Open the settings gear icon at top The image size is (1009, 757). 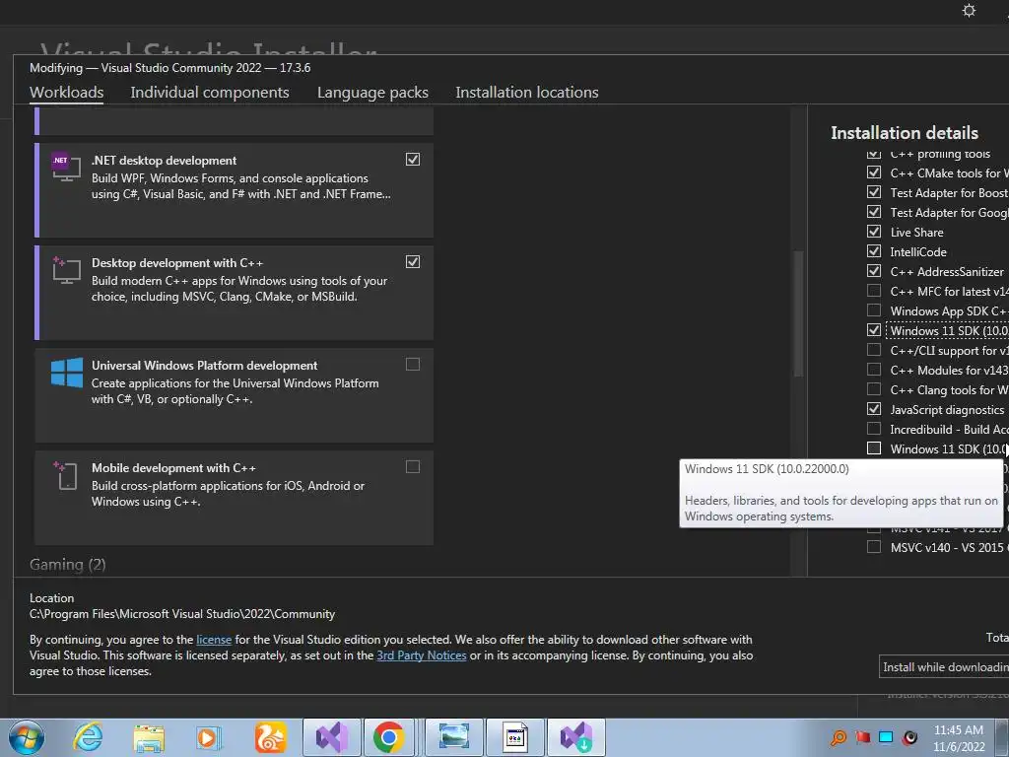pyautogui.click(x=969, y=10)
